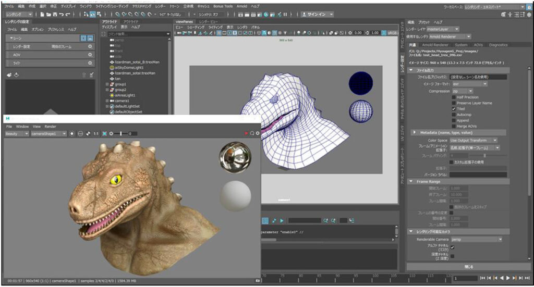The height and width of the screenshot is (287, 534).
Task: Uncheck the Tiled checkbox
Action: click(x=454, y=109)
